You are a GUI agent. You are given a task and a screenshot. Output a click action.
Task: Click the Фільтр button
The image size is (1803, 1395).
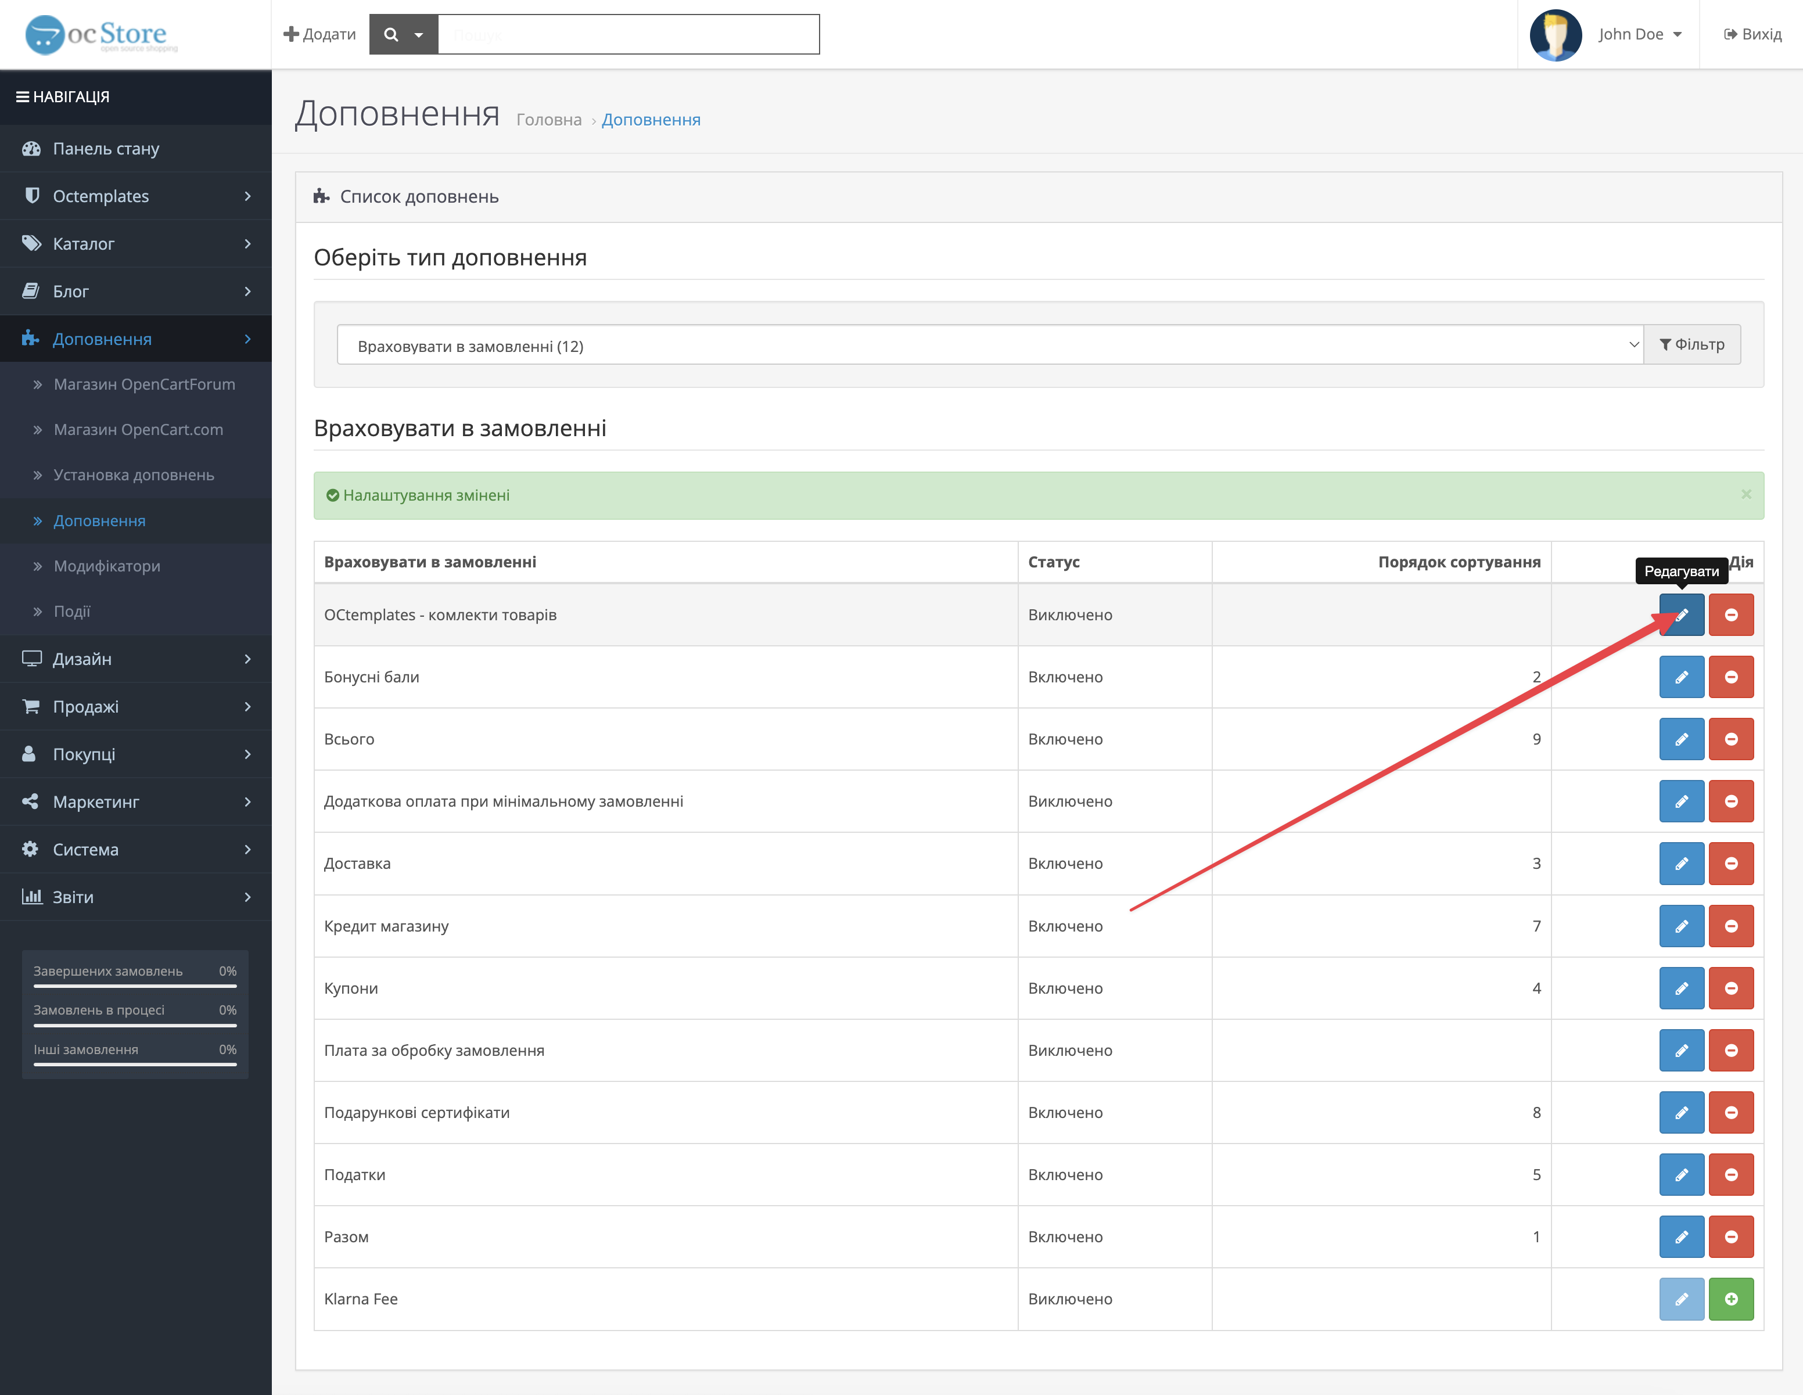coord(1691,345)
